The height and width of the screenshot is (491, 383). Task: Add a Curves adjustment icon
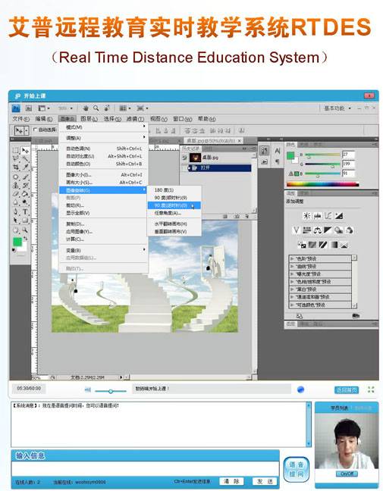[x=328, y=216]
